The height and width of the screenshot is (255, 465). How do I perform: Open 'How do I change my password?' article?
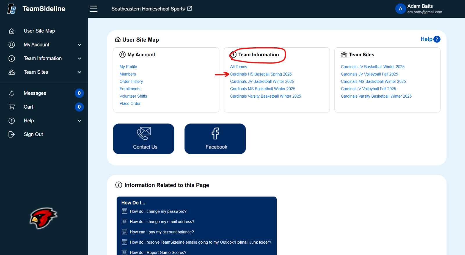click(158, 211)
